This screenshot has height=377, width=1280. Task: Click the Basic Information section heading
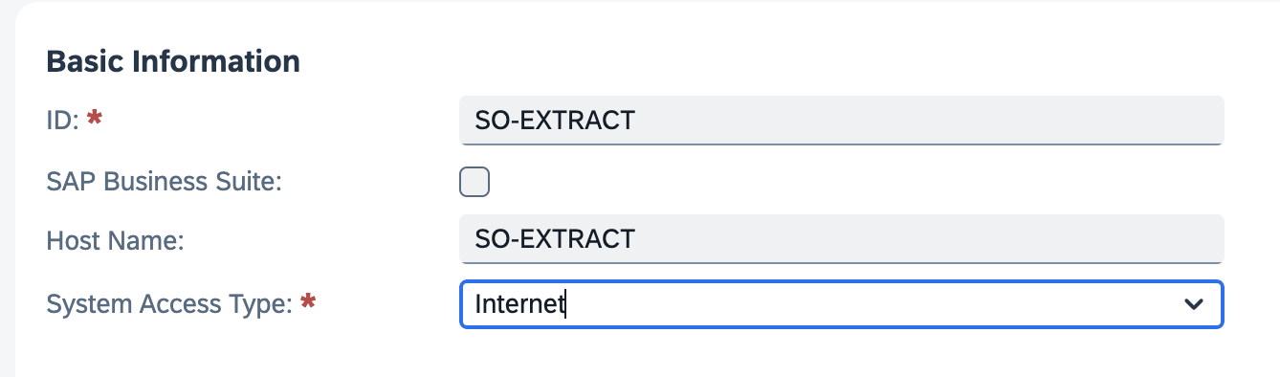click(x=173, y=62)
